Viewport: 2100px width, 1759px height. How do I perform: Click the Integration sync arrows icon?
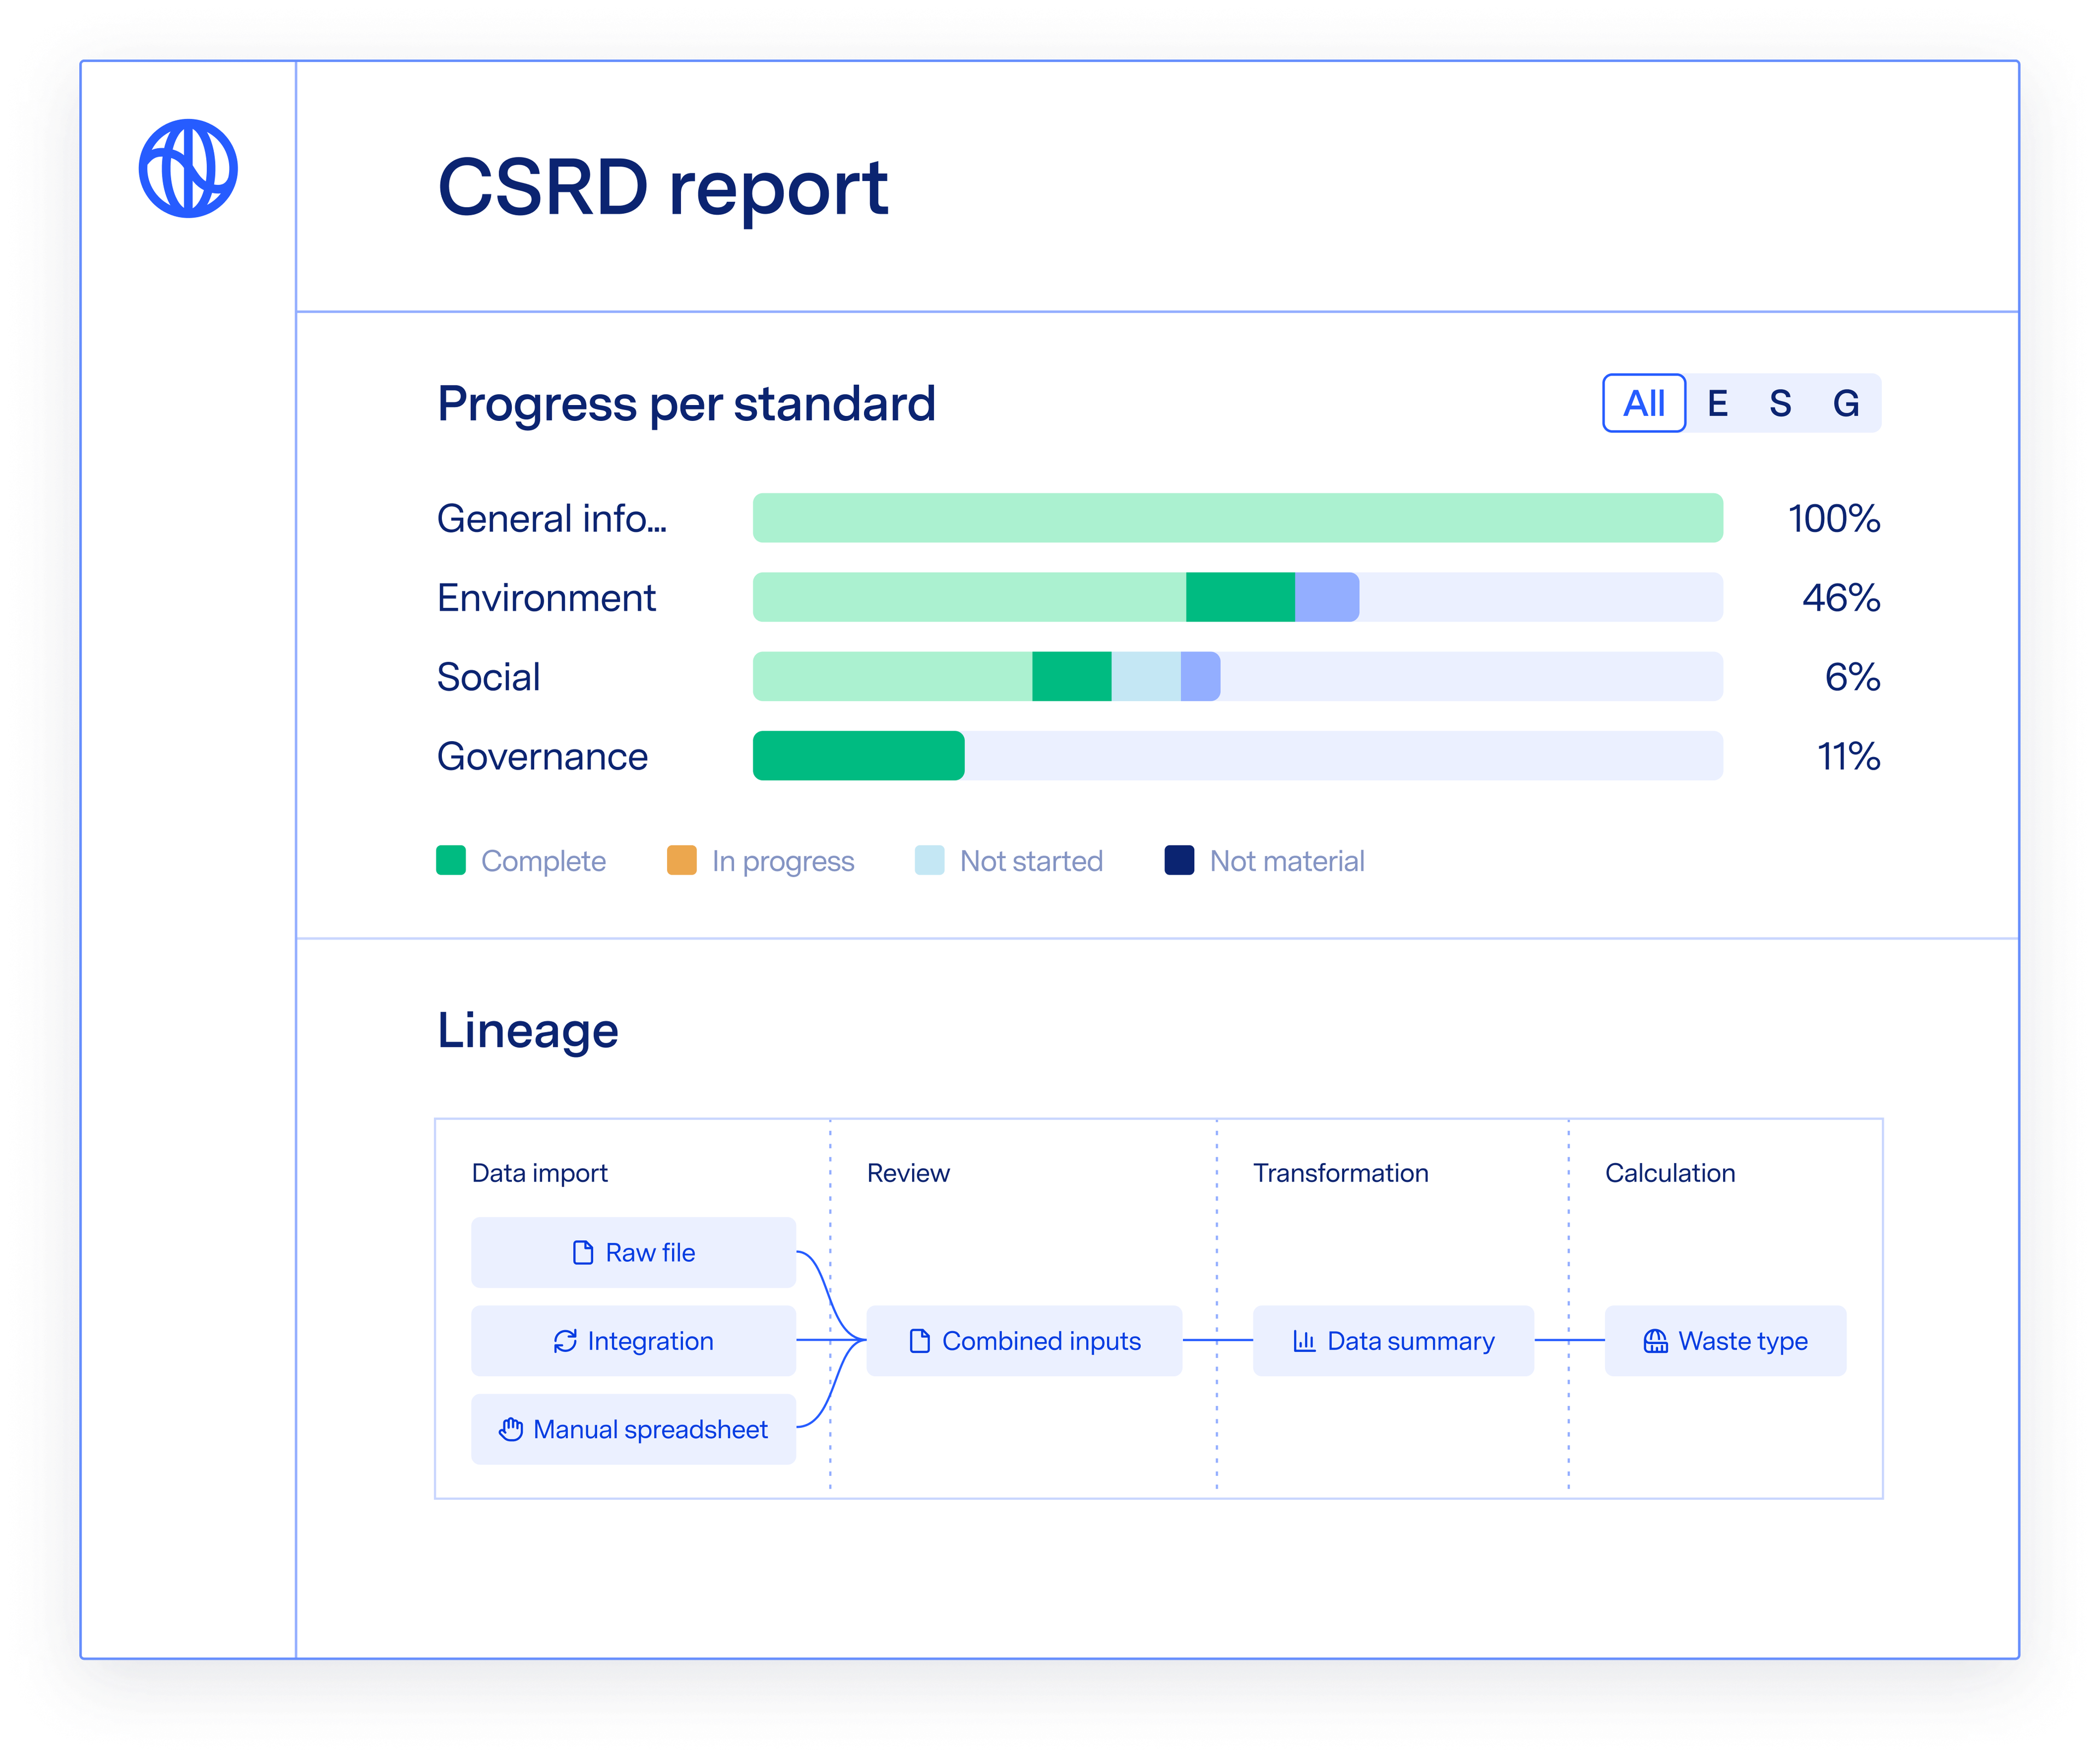coord(565,1341)
